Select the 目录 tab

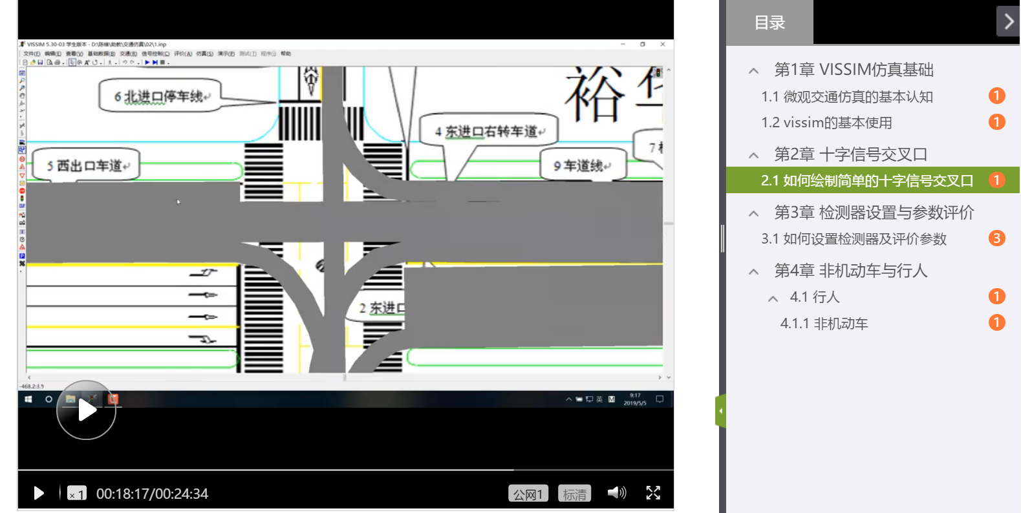pos(769,23)
